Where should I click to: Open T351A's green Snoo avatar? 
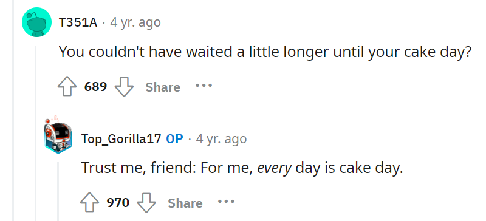(x=36, y=22)
